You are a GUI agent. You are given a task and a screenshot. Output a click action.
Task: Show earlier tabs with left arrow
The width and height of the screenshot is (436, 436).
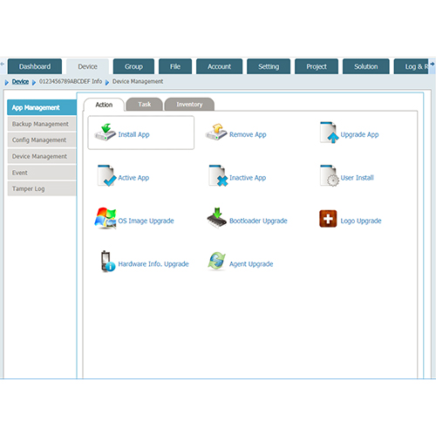3,64
